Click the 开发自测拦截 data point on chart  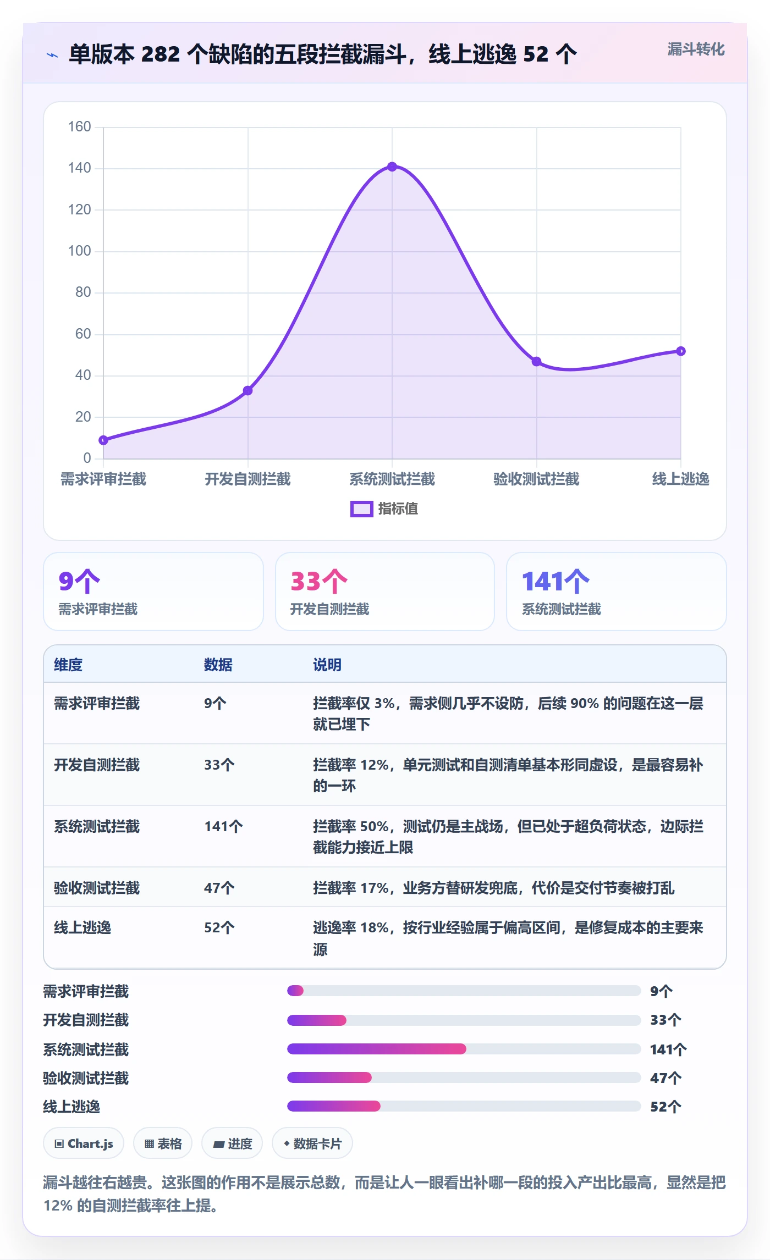pyautogui.click(x=248, y=390)
